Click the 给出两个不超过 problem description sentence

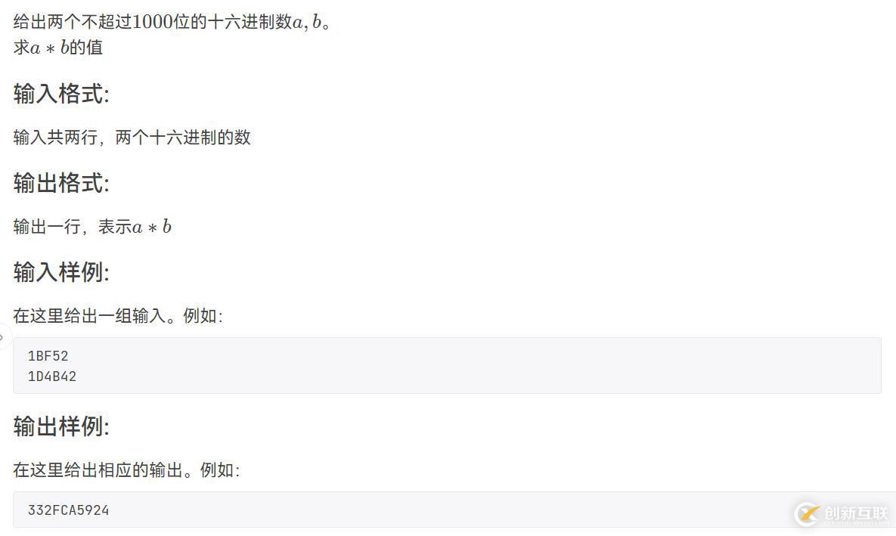pos(172,22)
